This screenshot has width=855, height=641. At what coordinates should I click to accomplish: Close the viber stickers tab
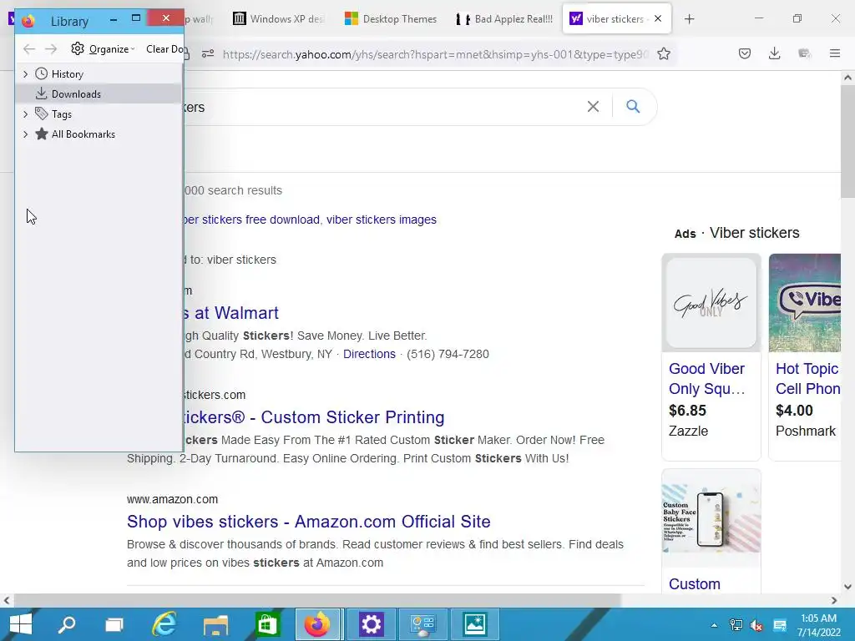point(658,18)
